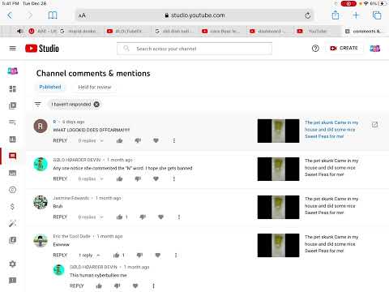Like R's comment
Viewport: 389px width, 292px height.
[119, 140]
